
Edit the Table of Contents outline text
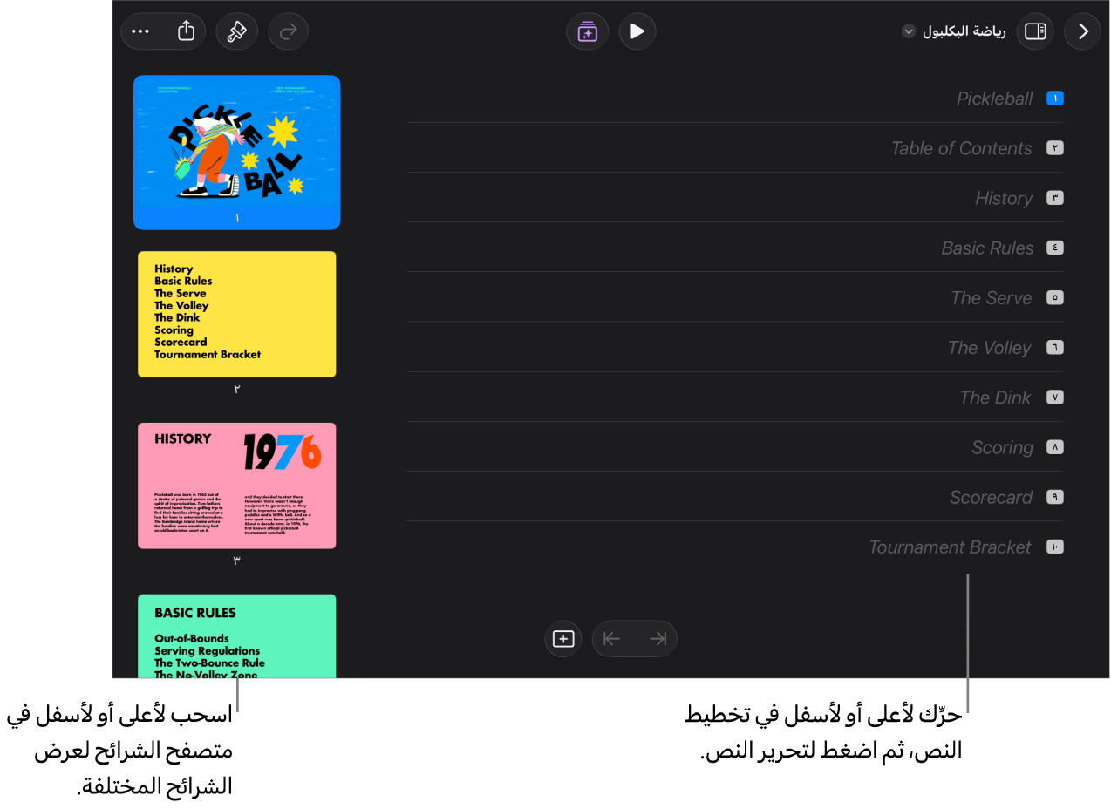tap(961, 148)
